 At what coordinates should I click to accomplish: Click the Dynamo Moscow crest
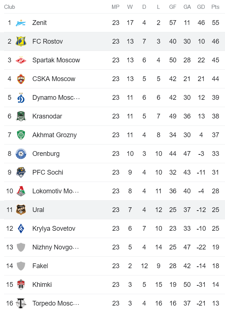click(21, 98)
